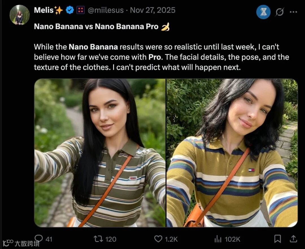The width and height of the screenshot is (305, 249).
Task: Like the post with heart icon
Action: 158,239
